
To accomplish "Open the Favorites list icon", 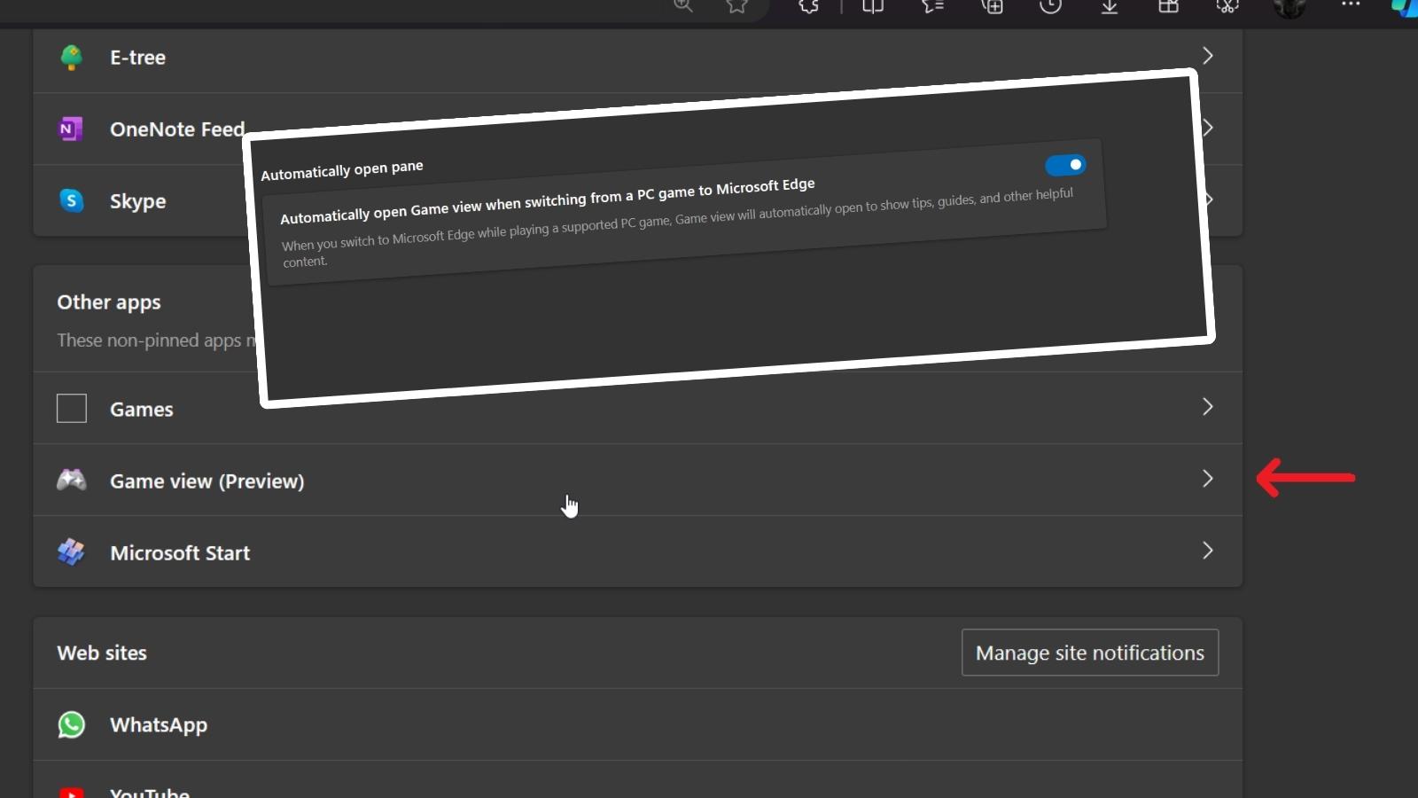I will point(932,6).
